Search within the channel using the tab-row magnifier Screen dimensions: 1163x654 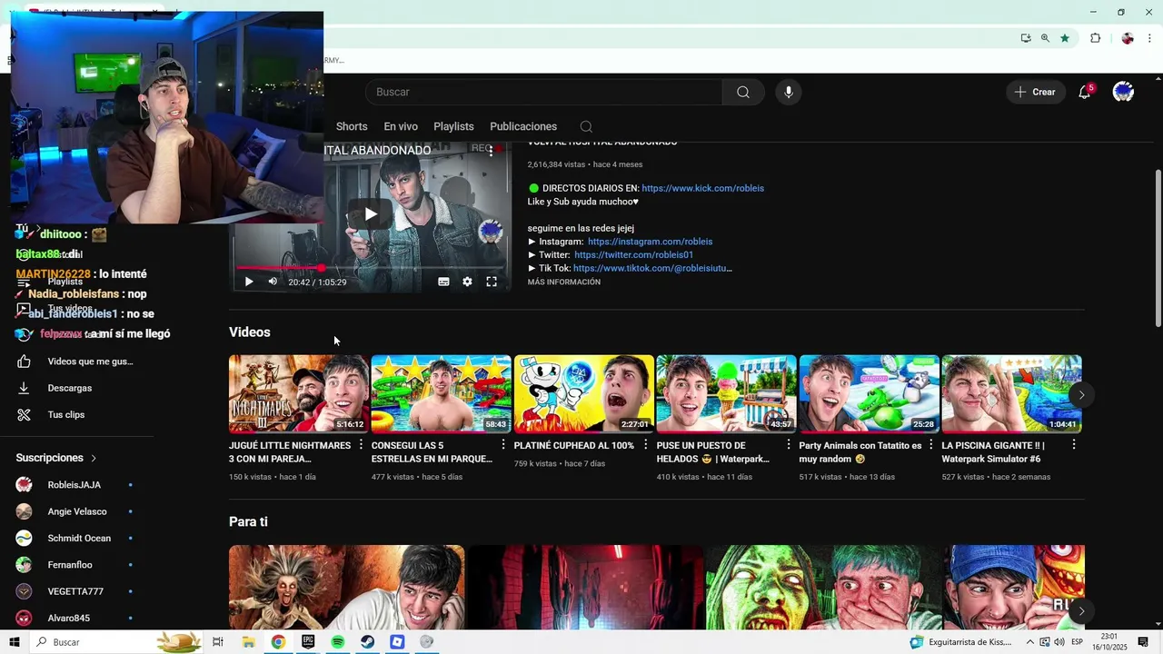click(x=586, y=126)
